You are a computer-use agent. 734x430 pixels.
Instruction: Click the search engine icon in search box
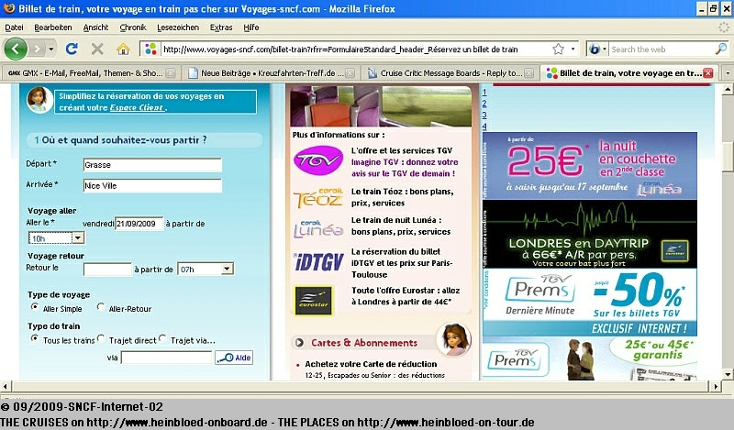pyautogui.click(x=594, y=49)
